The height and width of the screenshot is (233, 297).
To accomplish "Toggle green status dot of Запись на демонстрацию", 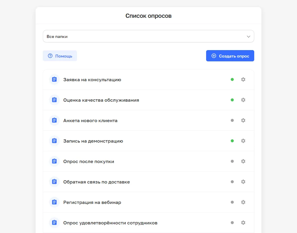I will pos(232,141).
